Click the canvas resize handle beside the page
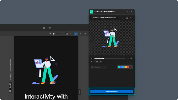This screenshot has width=178, height=100. pos(80,92)
